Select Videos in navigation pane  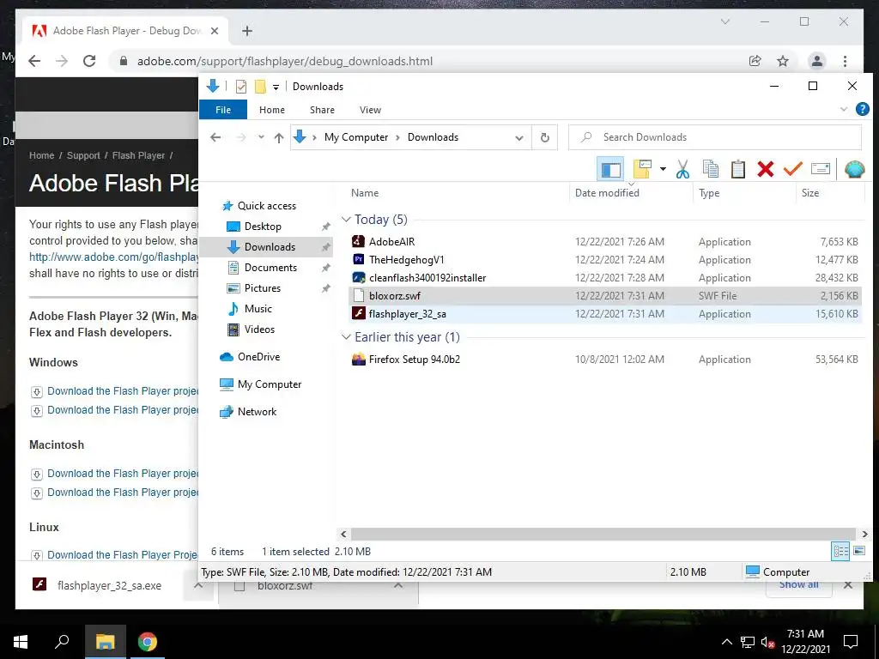point(259,329)
